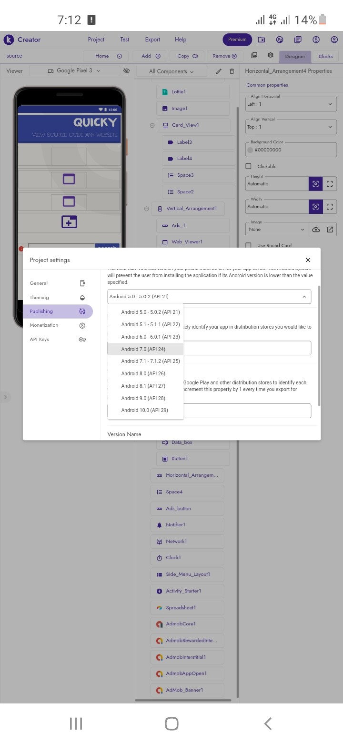Select Spreadsheet1 component in tree

pos(187,608)
